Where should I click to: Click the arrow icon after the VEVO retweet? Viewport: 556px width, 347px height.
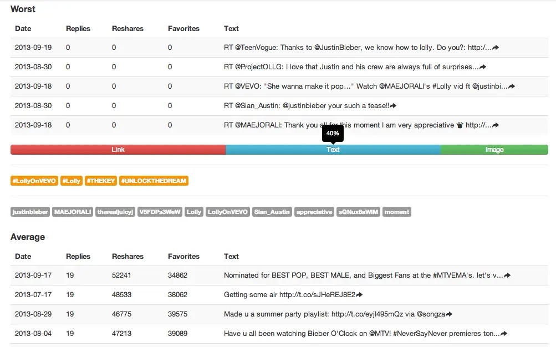coord(512,86)
